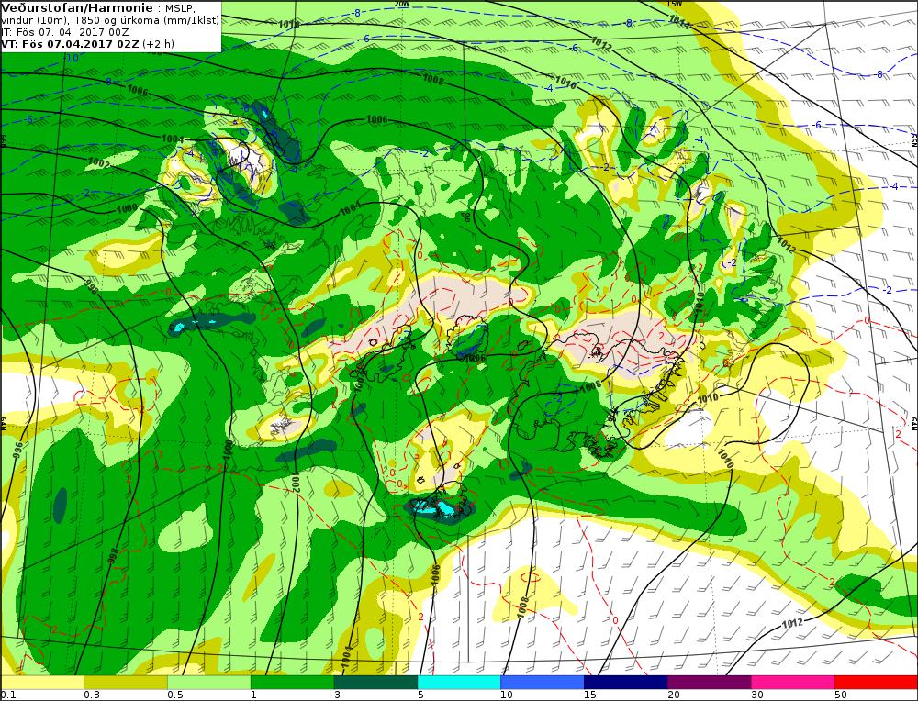This screenshot has height=701, width=918.
Task: Click the 'VT: Fös 07.04.2017 02Z' valid time
Action: pos(71,44)
